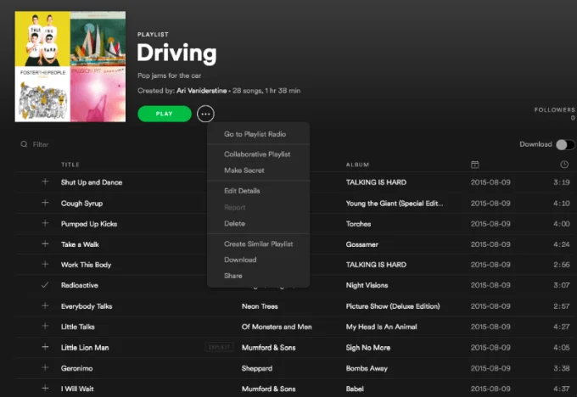Select the I Will Wait track title
This screenshot has height=397, width=577.
click(x=77, y=389)
